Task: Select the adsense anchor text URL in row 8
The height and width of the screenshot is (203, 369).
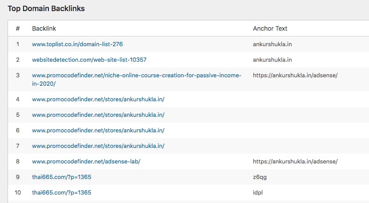Action: (x=295, y=161)
